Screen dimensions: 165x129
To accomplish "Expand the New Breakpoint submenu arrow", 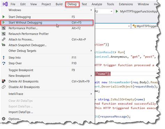I will tap(91, 76).
